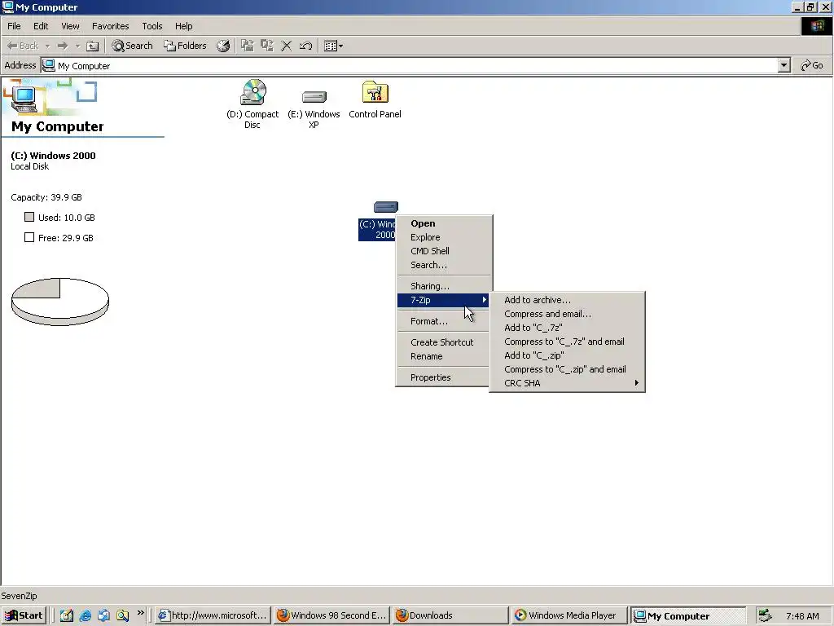
Task: Launch Internet Explorer from Quick Launch
Action: [x=85, y=616]
